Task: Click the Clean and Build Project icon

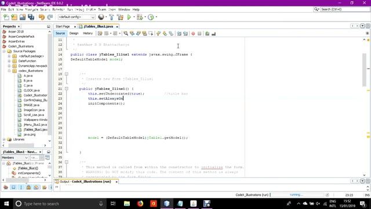Action: 120,17
